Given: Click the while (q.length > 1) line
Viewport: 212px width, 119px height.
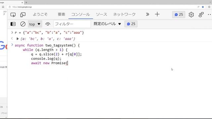Looking at the screenshot, I should tap(45, 50).
